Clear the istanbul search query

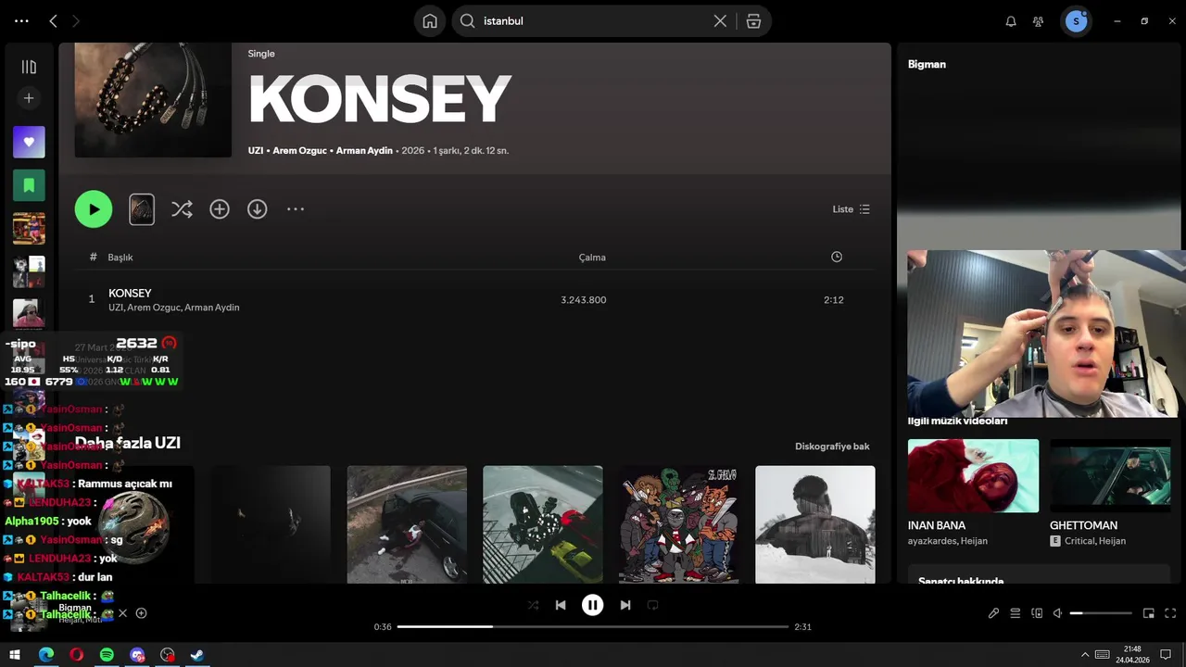(720, 21)
